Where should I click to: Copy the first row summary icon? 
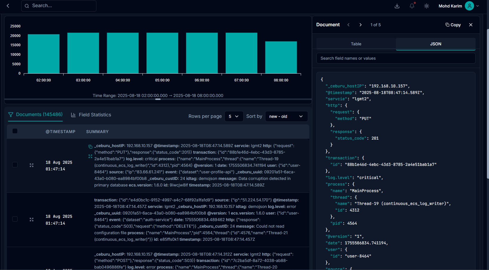tap(90, 146)
